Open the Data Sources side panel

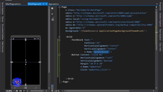[x=3, y=47]
